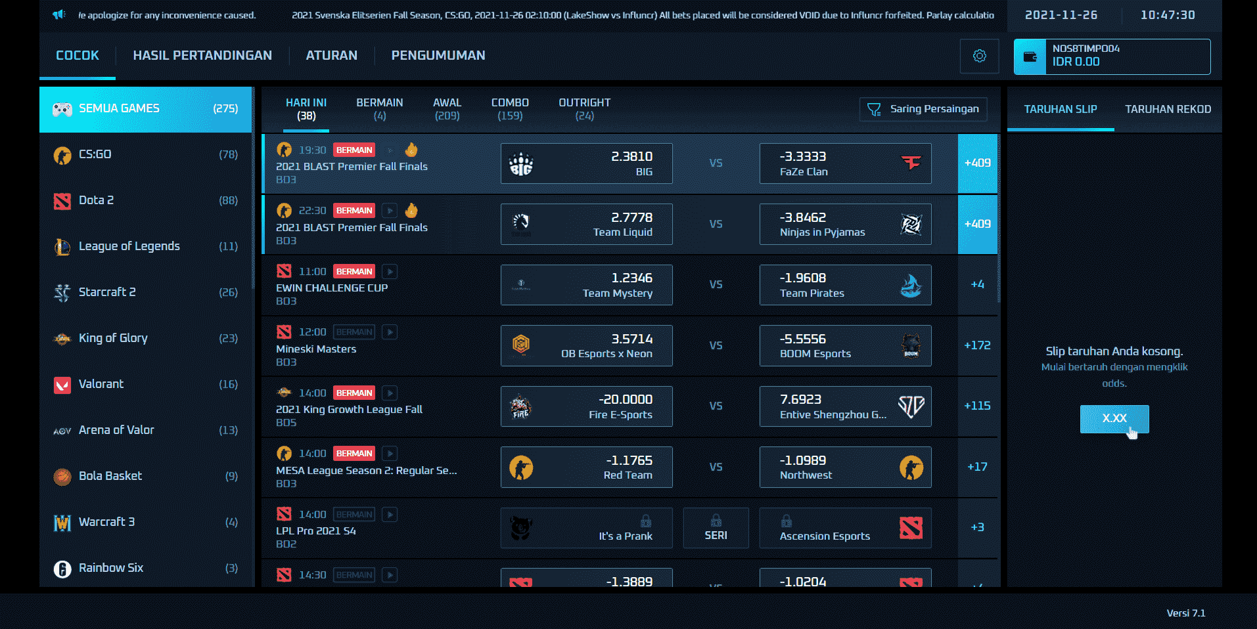
Task: Expand +172 markets for OB Esports vs BOOM
Action: coord(978,345)
